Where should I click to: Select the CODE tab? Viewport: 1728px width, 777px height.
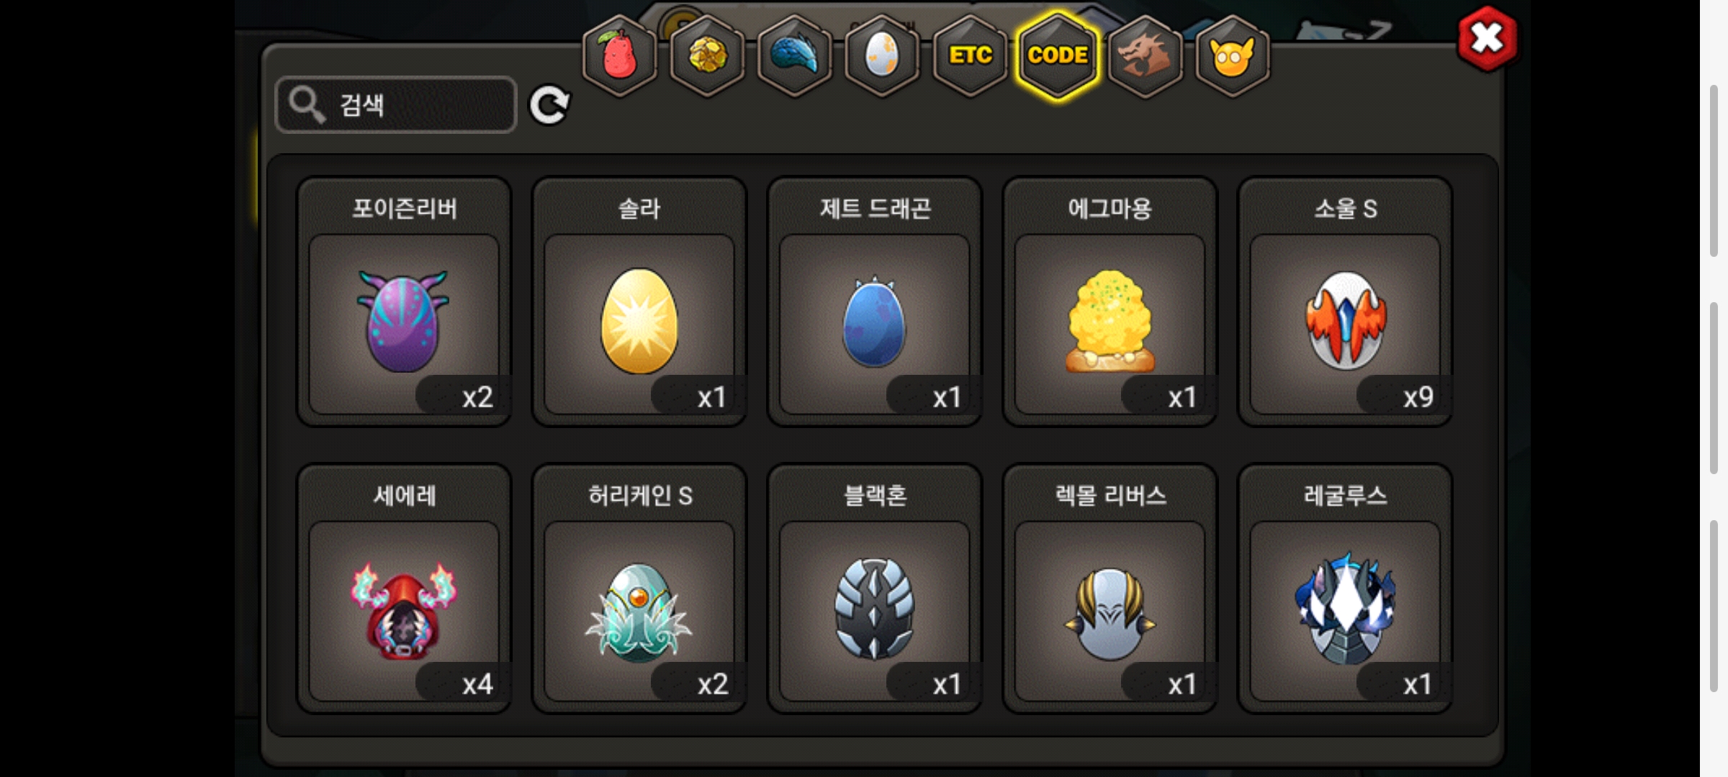click(x=1058, y=55)
